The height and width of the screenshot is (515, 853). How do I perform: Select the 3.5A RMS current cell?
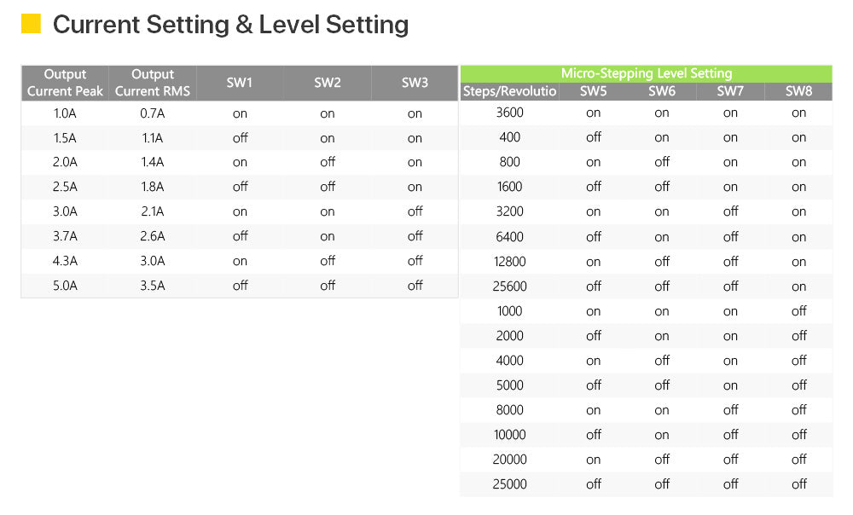point(153,286)
